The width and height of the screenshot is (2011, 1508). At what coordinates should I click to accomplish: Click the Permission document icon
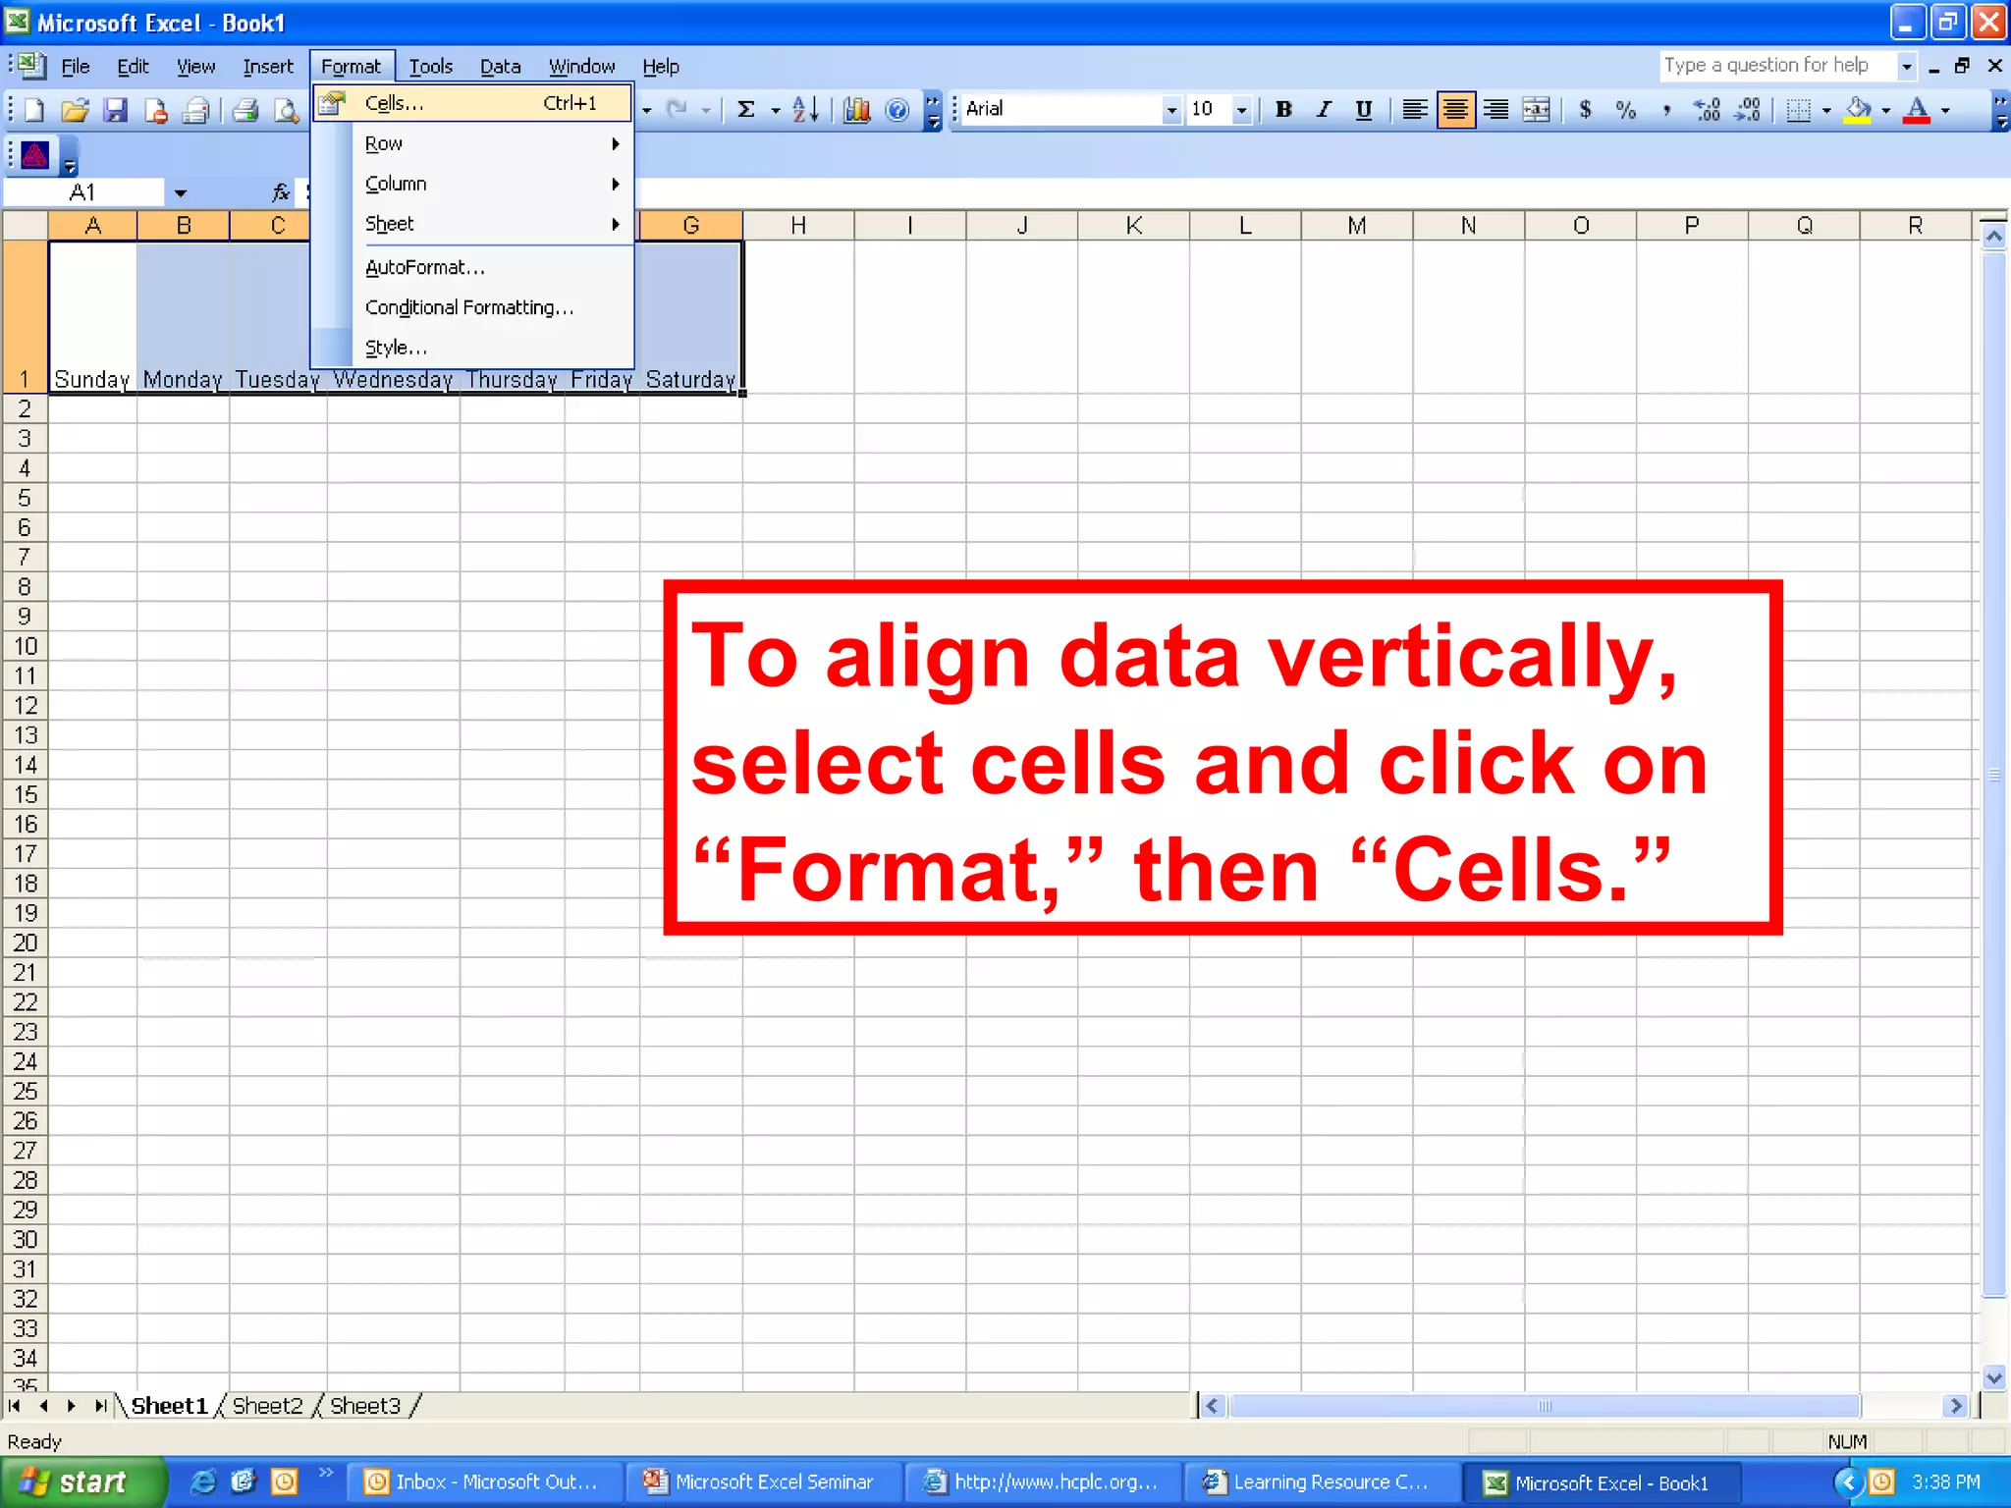click(155, 110)
